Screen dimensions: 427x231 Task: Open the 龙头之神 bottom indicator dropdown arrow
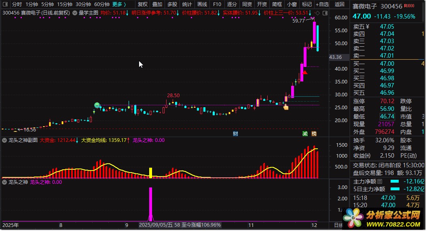pos(4,182)
